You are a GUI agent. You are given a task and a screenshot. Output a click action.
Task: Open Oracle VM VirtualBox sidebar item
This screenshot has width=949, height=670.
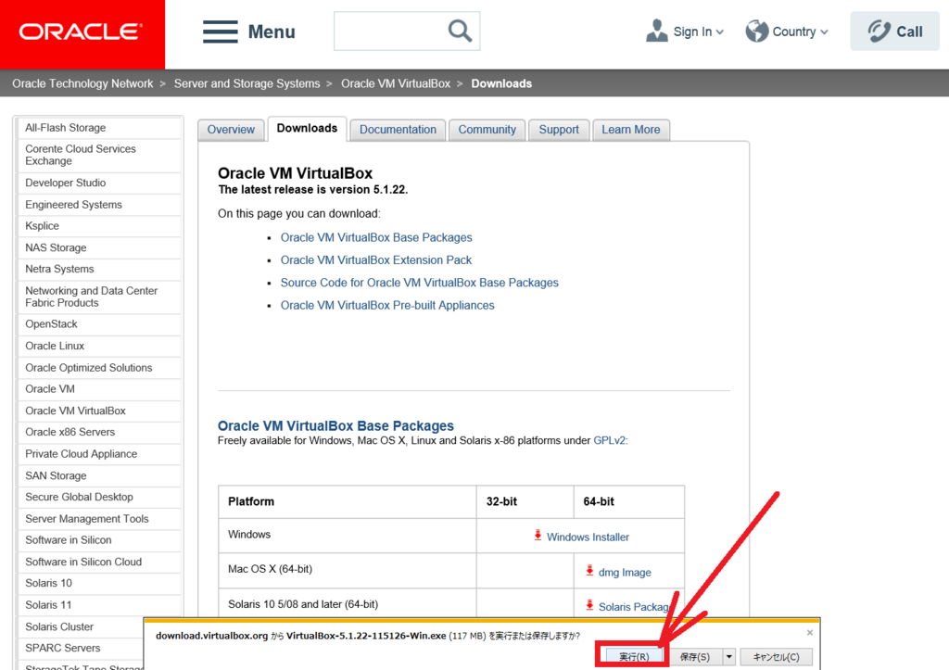point(75,411)
